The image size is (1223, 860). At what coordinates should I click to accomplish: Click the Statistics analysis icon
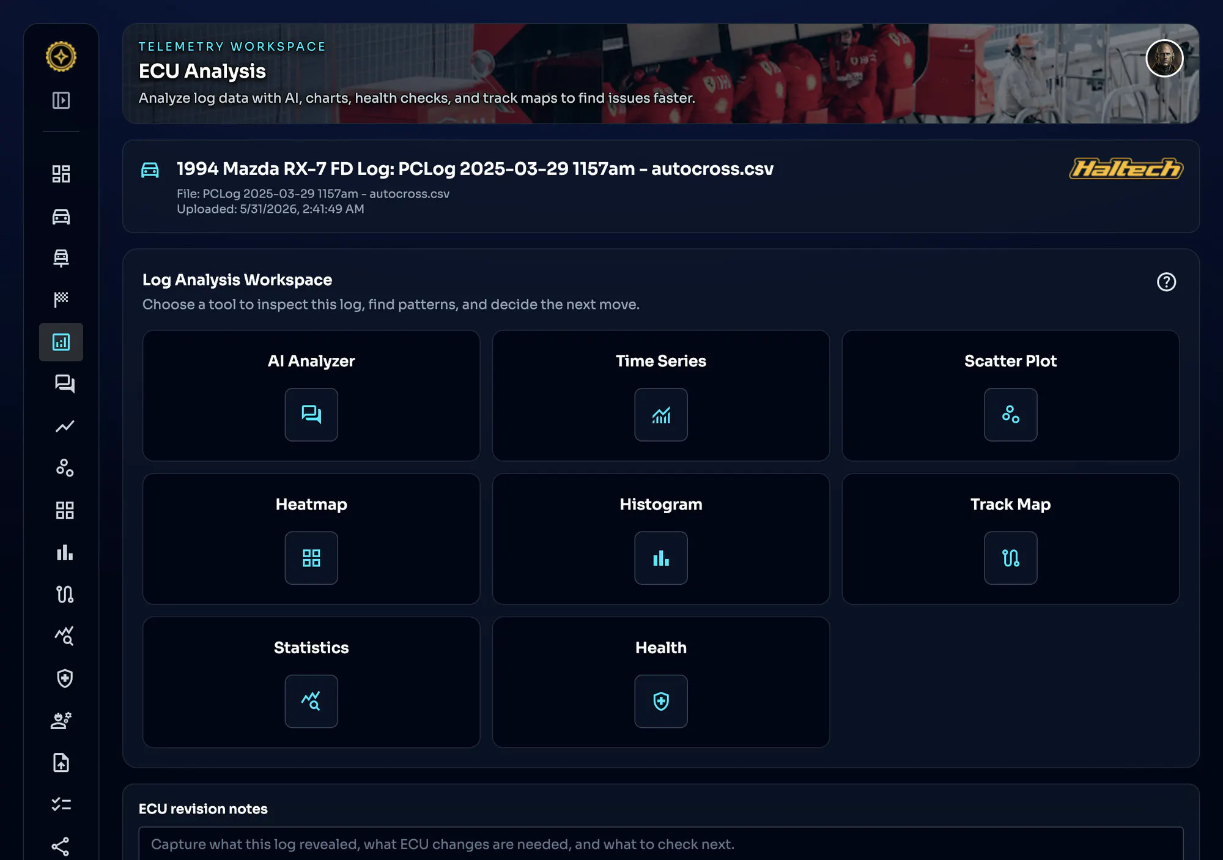(311, 701)
